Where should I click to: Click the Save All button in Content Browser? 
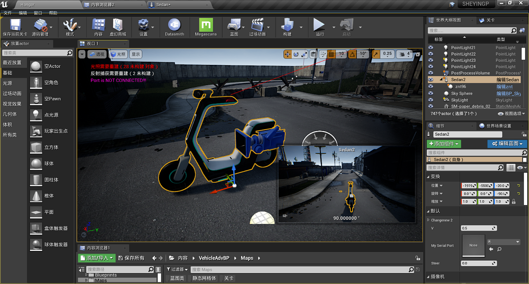[x=131, y=258]
